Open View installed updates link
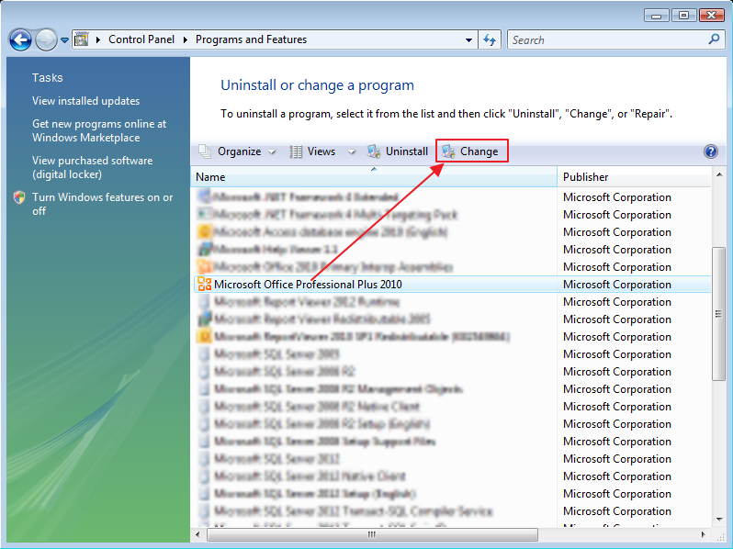Viewport: 733px width, 549px height. pyautogui.click(x=85, y=101)
